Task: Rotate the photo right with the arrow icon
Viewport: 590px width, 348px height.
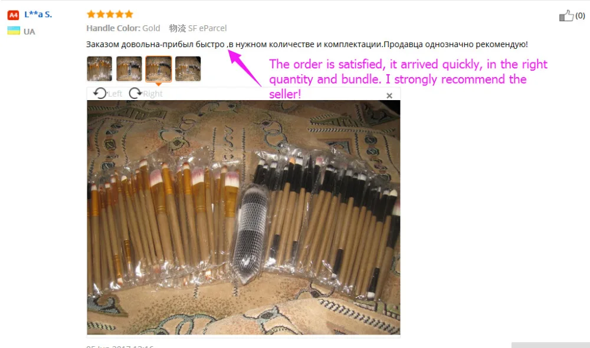Action: (135, 92)
